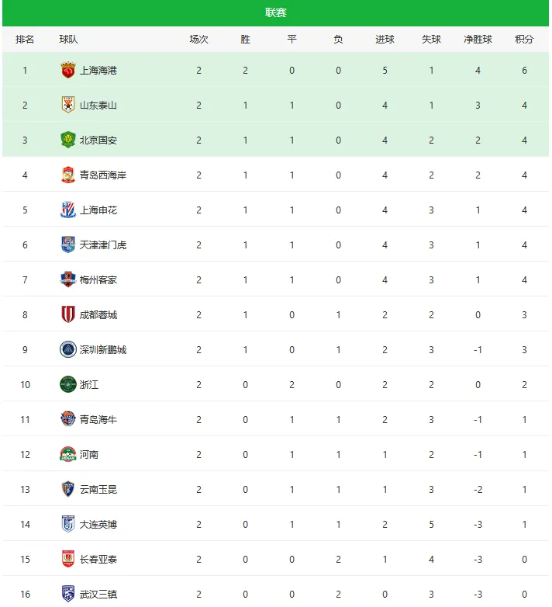This screenshot has height=607, width=552.
Task: Click the 深圳新鹏城 round logo
Action: 68,349
